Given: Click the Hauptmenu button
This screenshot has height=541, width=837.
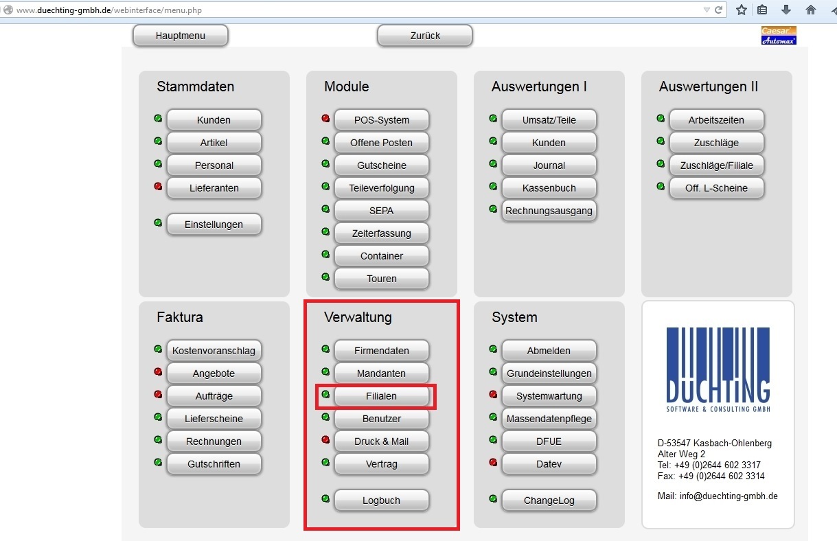Looking at the screenshot, I should click(181, 36).
